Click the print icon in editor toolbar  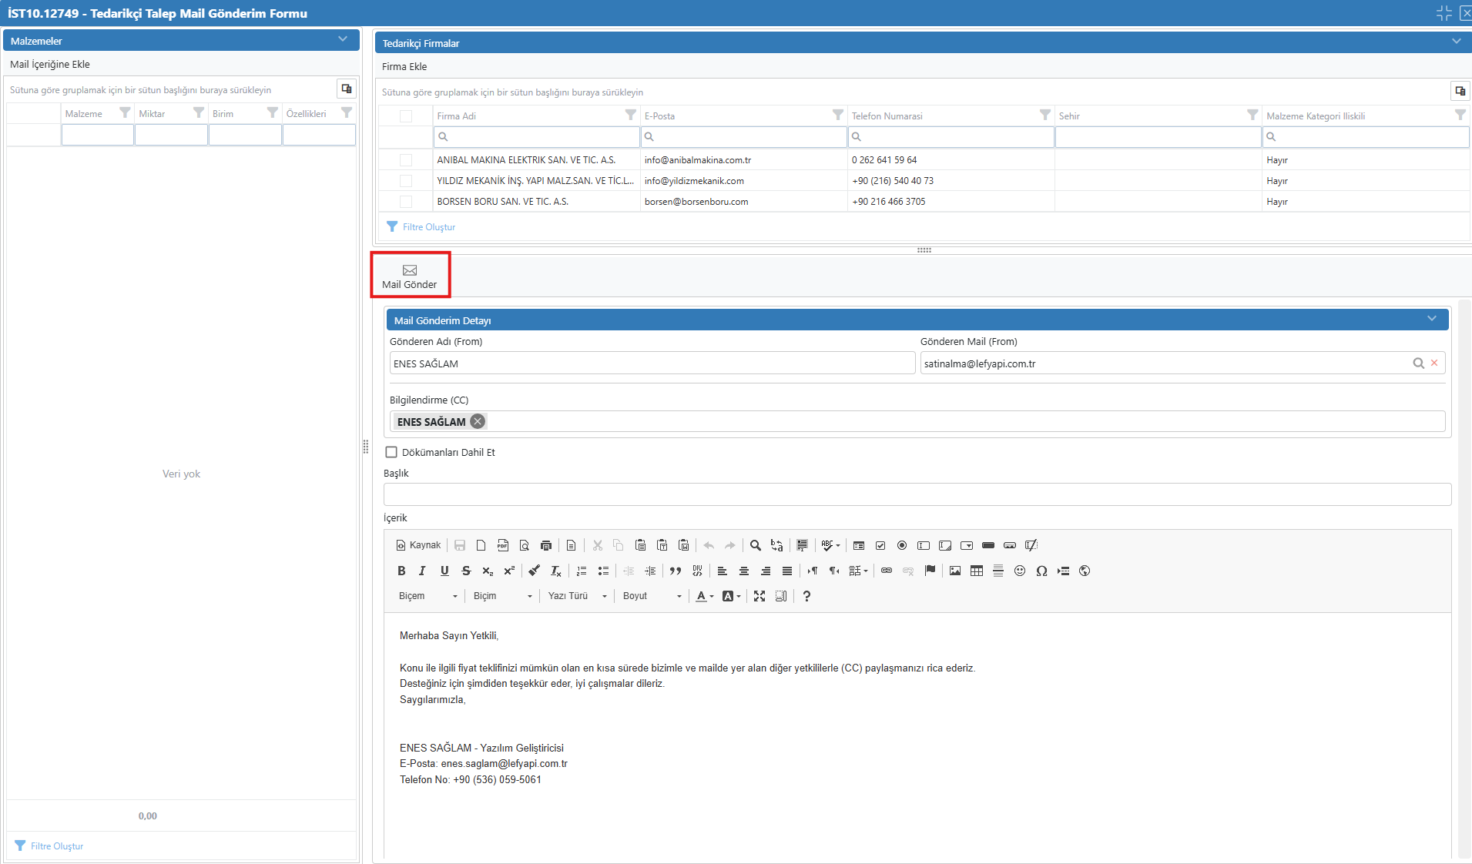coord(546,545)
